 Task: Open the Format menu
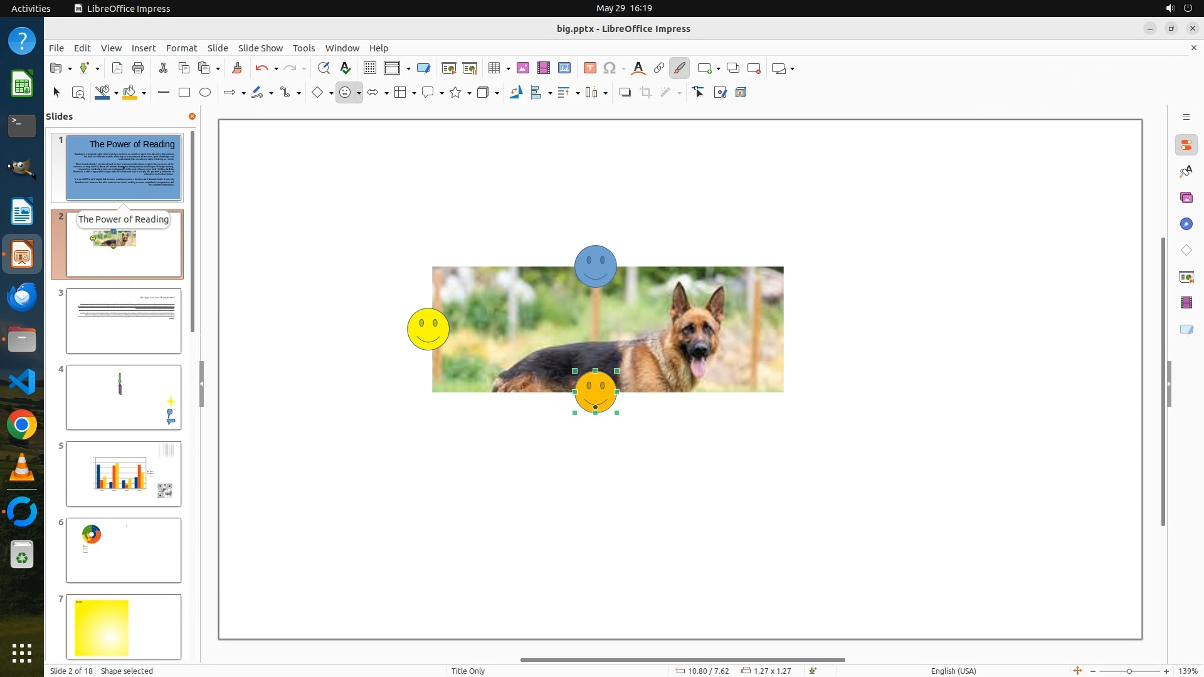(181, 48)
